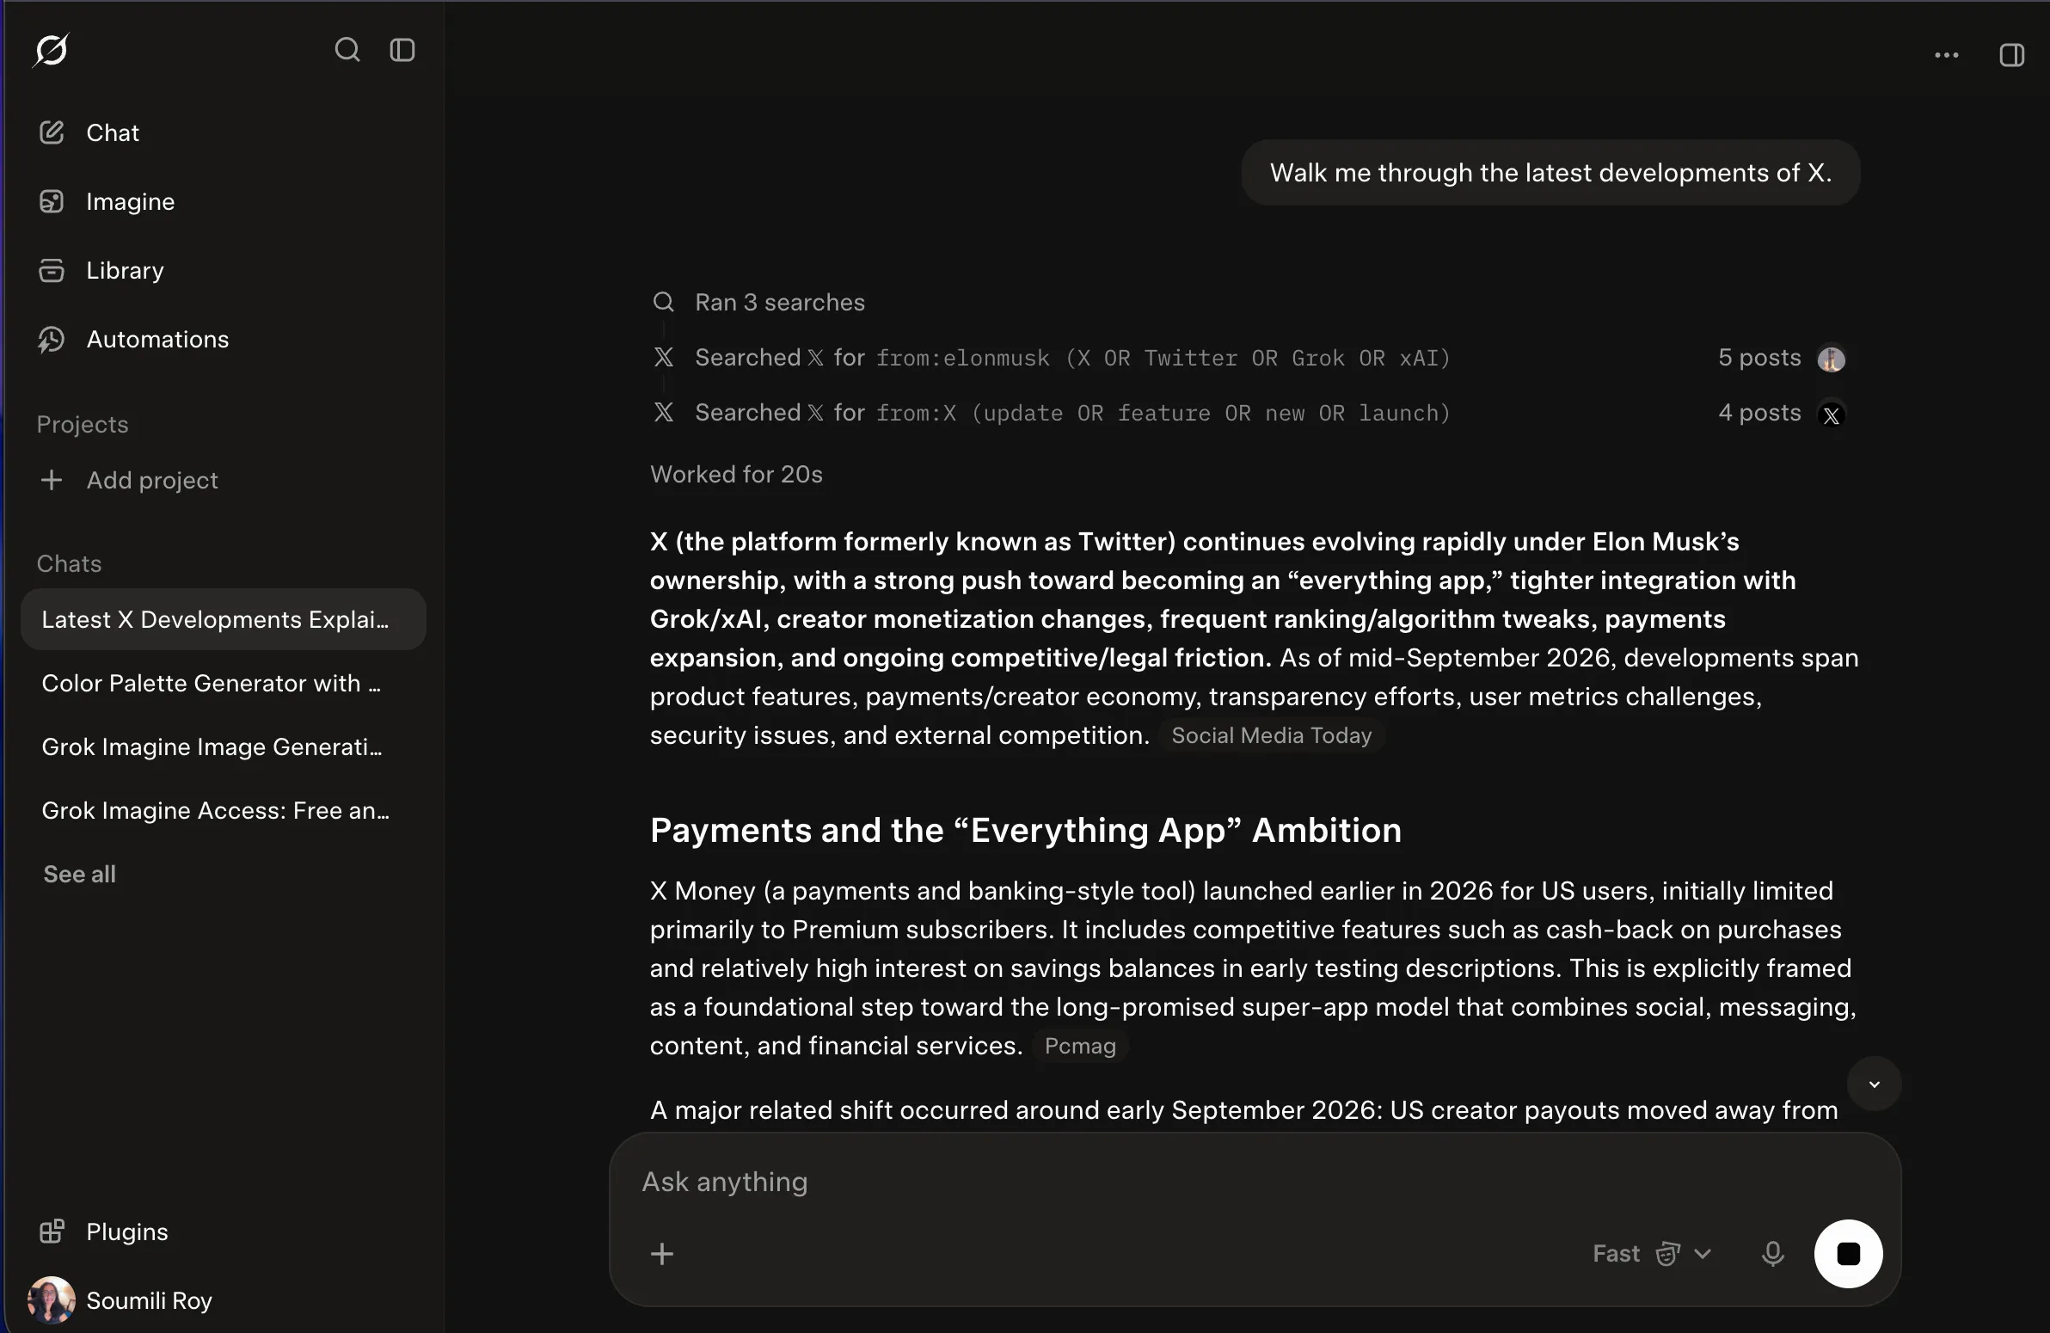Click the microphone voice input icon
The width and height of the screenshot is (2050, 1333).
point(1771,1254)
